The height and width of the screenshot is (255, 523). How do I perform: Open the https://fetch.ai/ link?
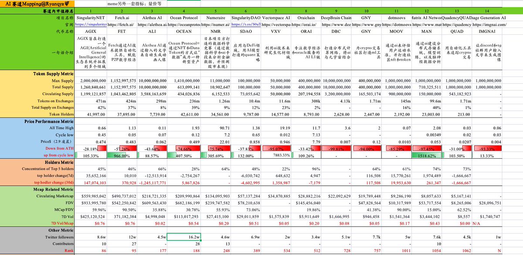click(x=121, y=25)
